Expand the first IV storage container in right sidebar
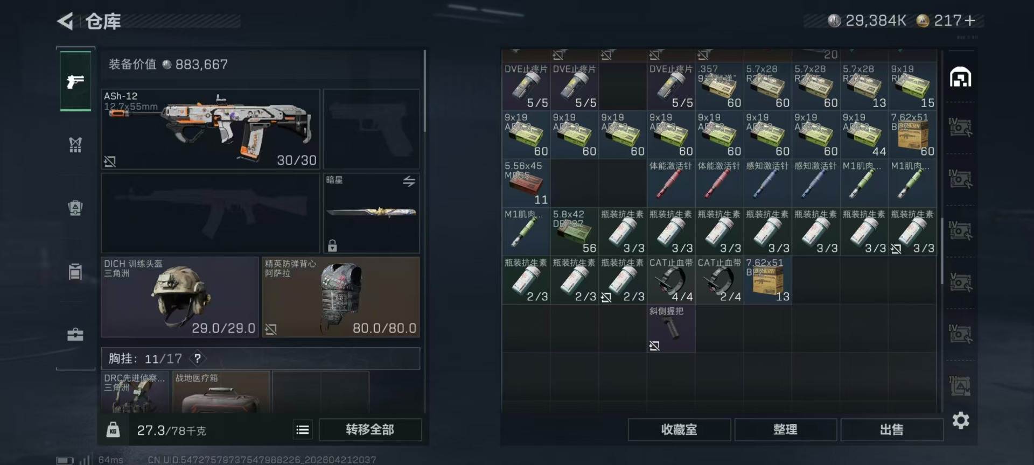 (961, 128)
